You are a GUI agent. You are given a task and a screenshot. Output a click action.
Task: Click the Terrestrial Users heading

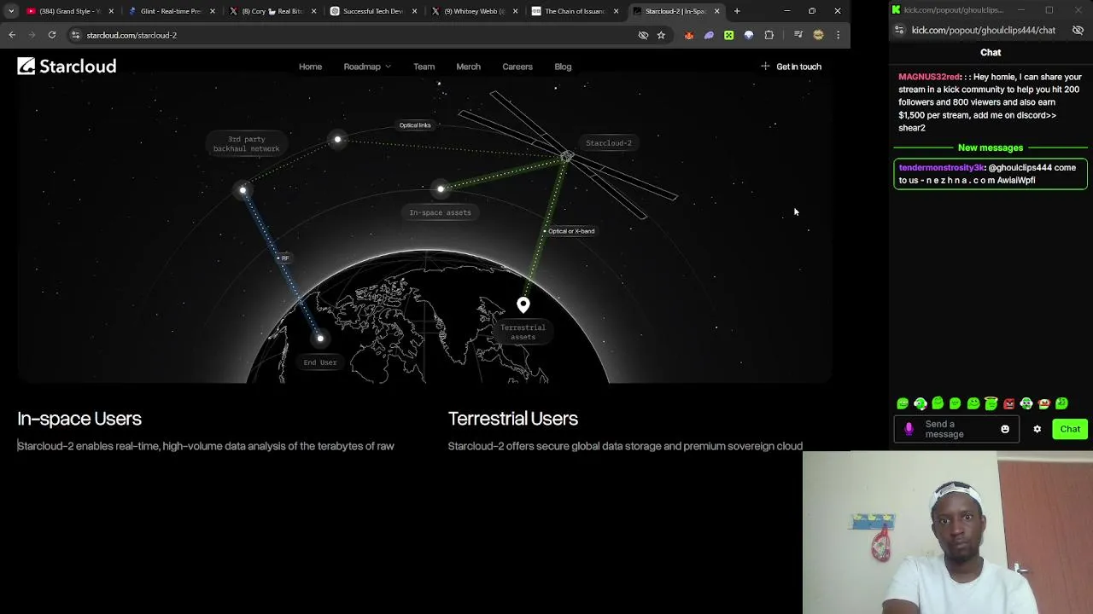point(513,419)
